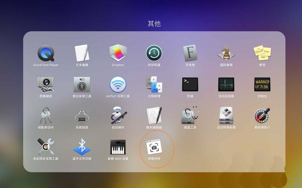Launch the 自动操作 Automator icon

[119, 116]
